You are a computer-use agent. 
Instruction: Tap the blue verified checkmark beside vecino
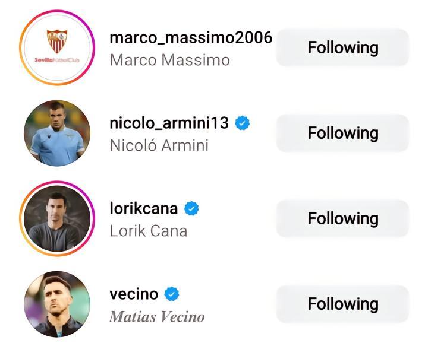click(x=172, y=294)
